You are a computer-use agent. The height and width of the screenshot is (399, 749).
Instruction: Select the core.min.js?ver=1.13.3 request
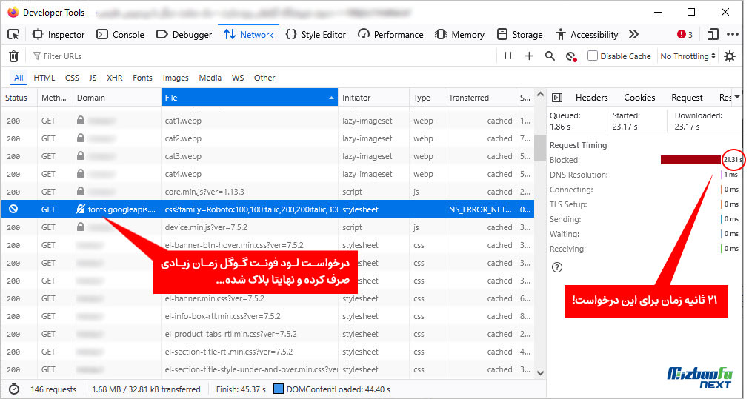pos(267,192)
